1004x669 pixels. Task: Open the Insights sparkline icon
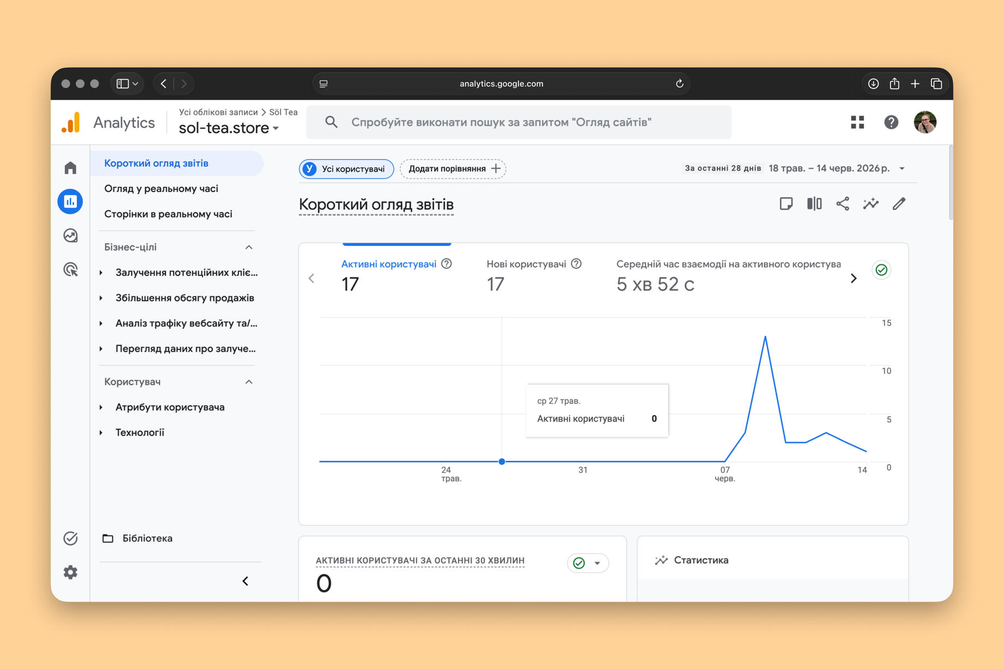(x=871, y=204)
